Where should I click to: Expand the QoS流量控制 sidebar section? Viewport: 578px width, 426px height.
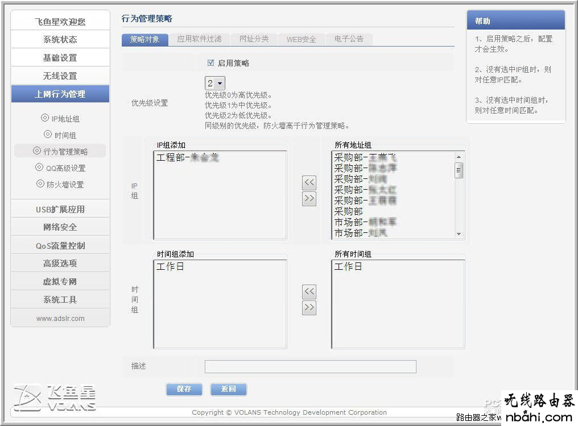(60, 245)
